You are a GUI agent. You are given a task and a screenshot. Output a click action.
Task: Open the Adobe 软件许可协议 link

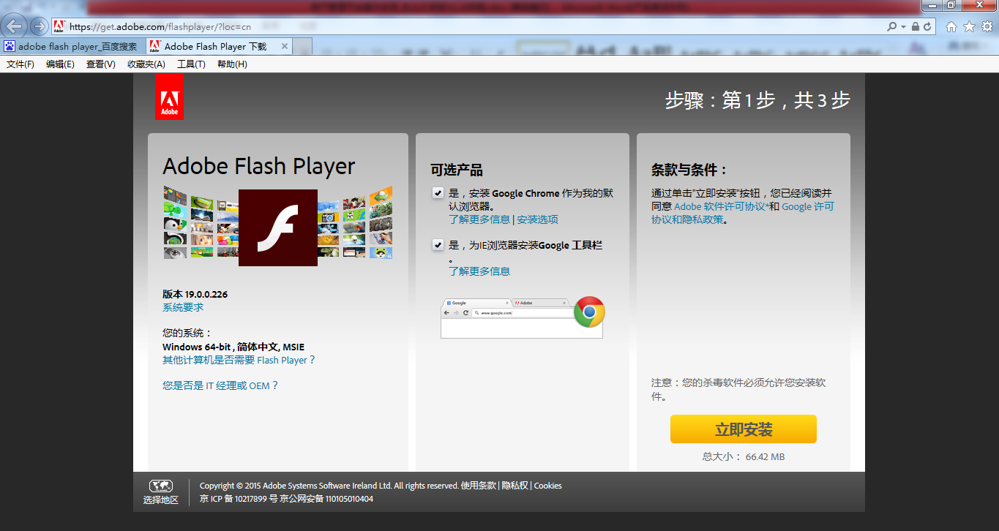(x=720, y=206)
